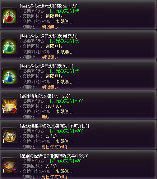This screenshot has height=179, width=157.
Task: Click the purple double EXP scroll icon
Action: [x=9, y=166]
